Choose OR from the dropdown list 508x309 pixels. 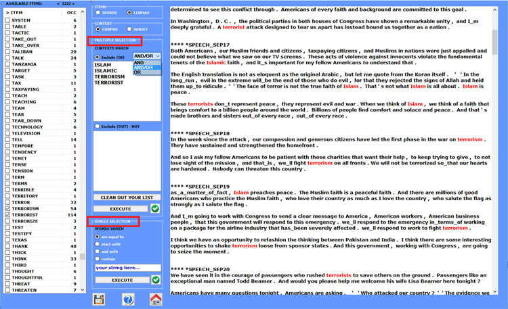pyautogui.click(x=147, y=72)
